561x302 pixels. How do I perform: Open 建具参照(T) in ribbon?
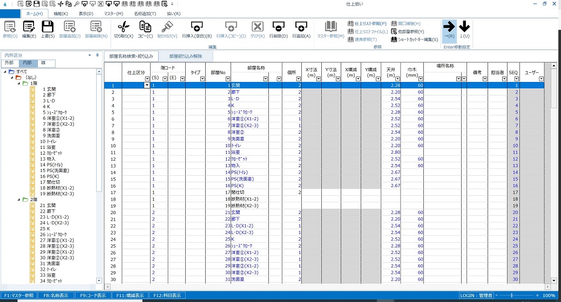(362, 39)
